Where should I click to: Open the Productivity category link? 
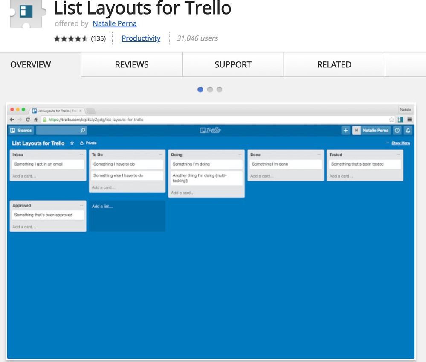141,38
